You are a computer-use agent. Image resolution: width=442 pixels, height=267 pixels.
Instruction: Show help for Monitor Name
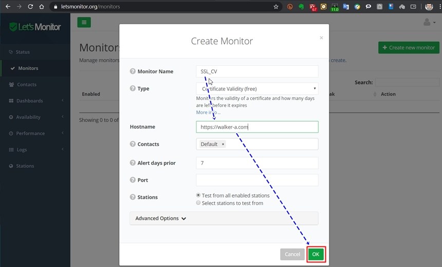133,71
